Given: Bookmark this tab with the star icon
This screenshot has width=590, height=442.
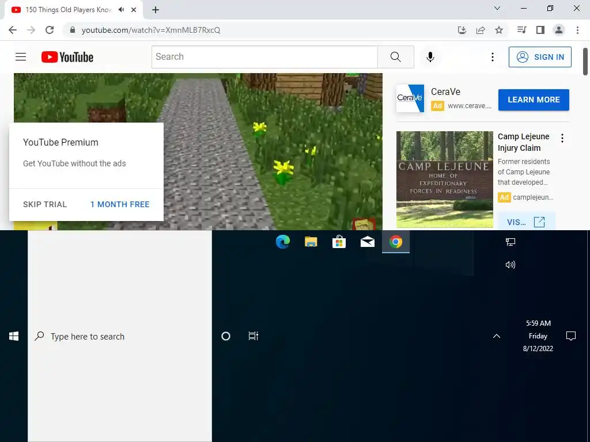Looking at the screenshot, I should pyautogui.click(x=499, y=30).
